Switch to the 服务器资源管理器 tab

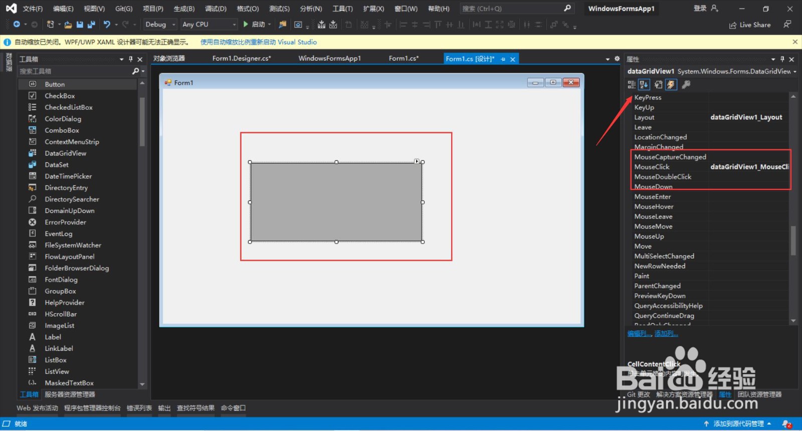70,394
